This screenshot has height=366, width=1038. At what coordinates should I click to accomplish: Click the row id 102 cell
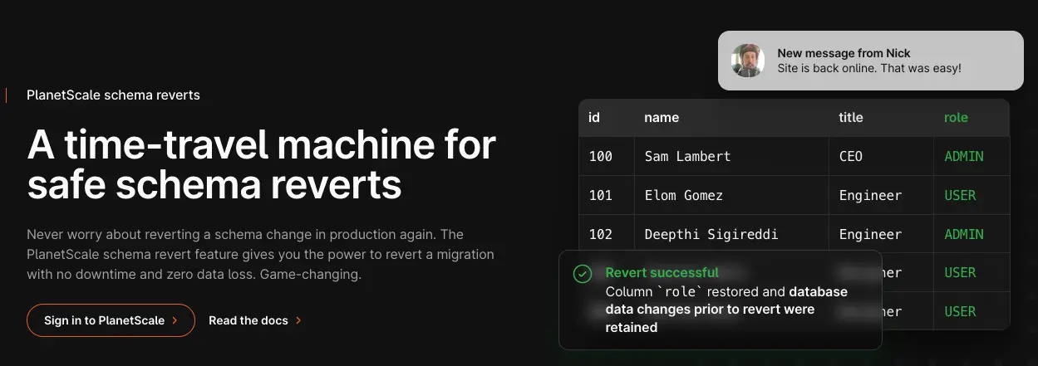click(x=600, y=235)
